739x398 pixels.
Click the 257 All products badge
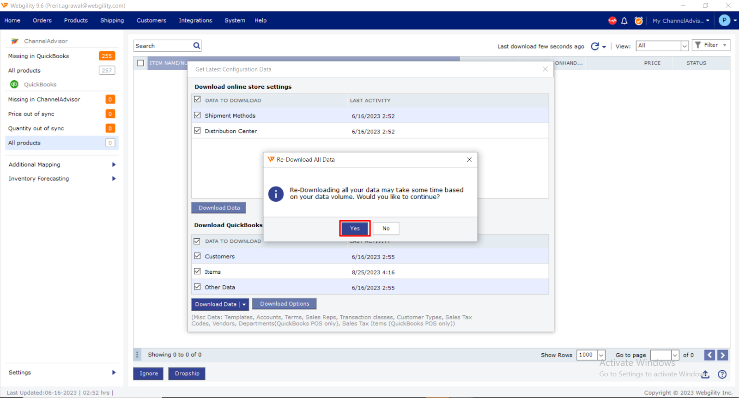(x=107, y=70)
